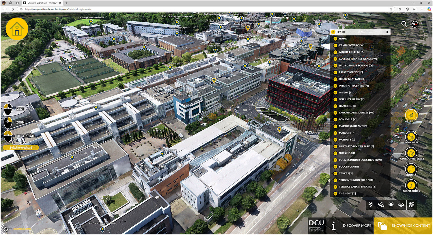The width and height of the screenshot is (433, 235).
Task: Open the Buildings panel icon
Action: tap(411, 137)
